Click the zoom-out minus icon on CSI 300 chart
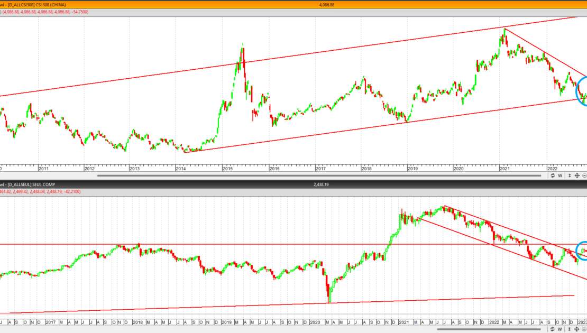The width and height of the screenshot is (587, 333). click(x=584, y=175)
